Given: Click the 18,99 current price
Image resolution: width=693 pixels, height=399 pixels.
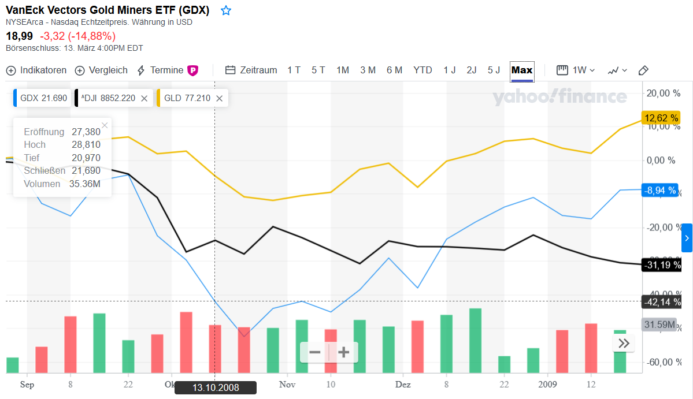Looking at the screenshot, I should pos(19,36).
